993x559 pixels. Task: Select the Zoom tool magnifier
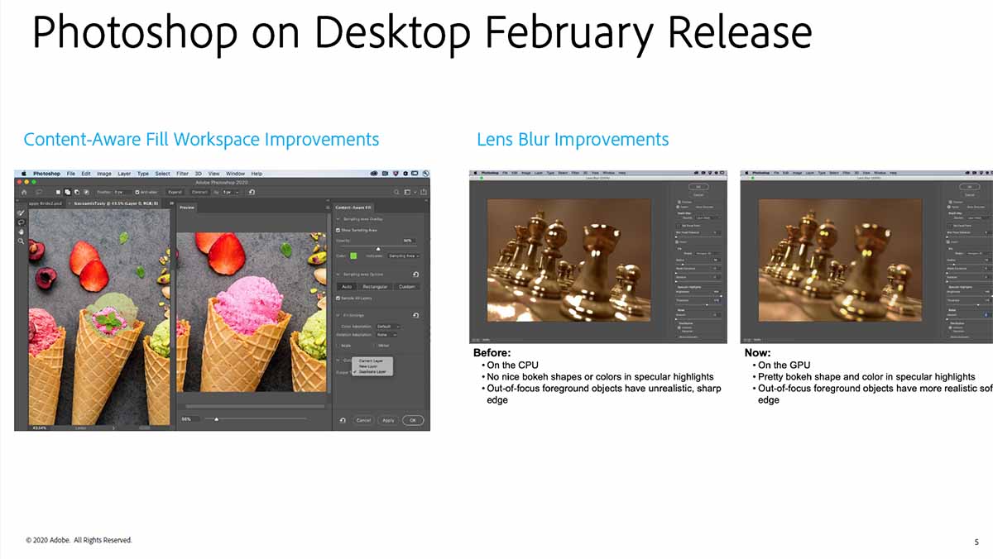21,241
